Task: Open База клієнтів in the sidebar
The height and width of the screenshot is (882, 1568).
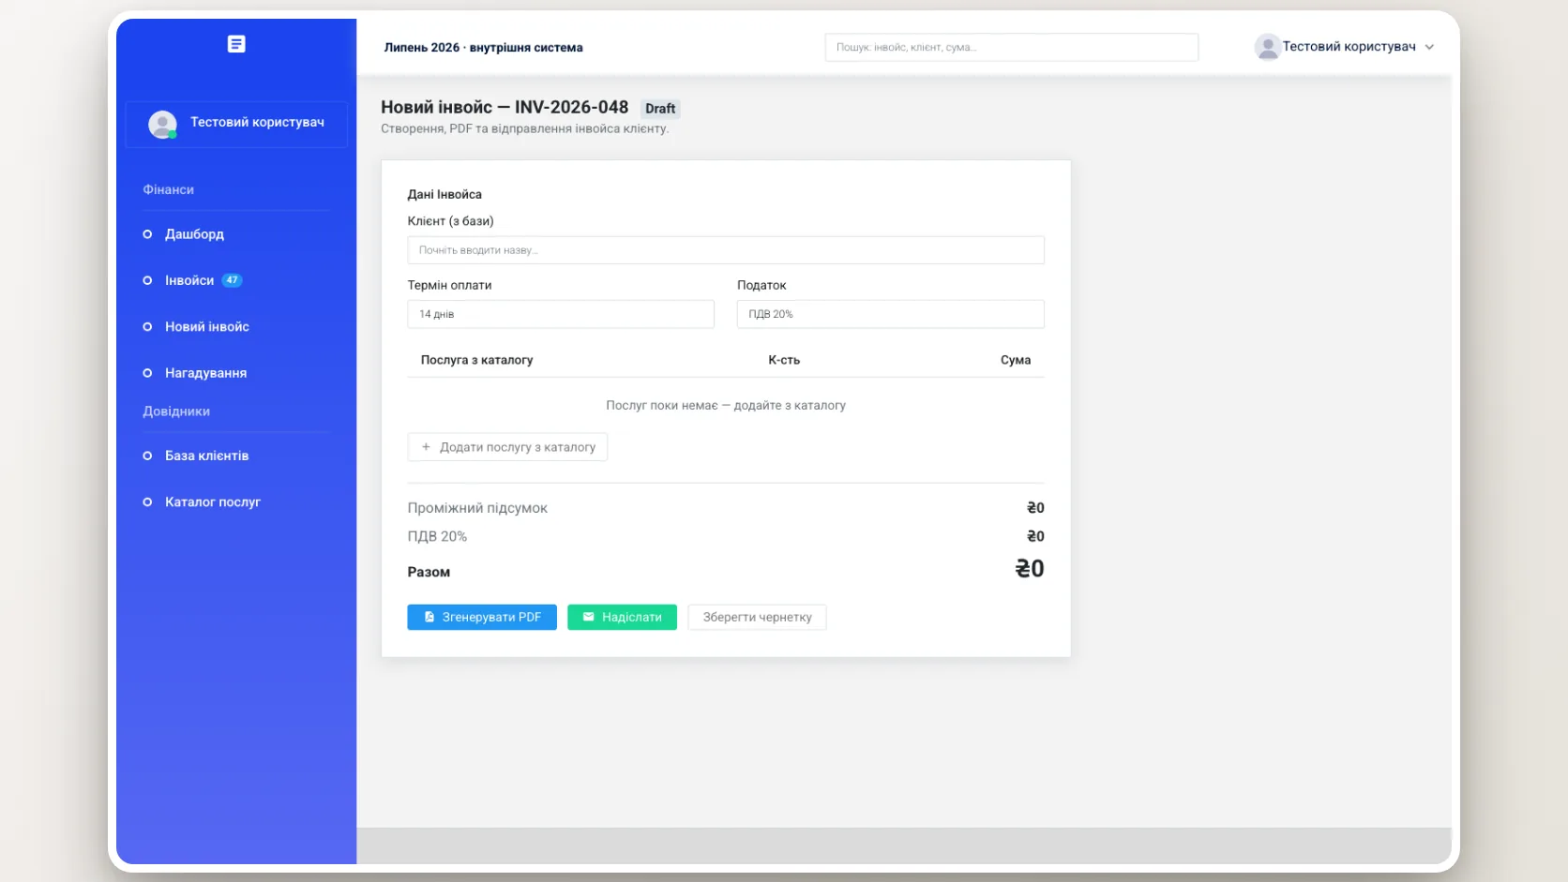Action: [206, 456]
